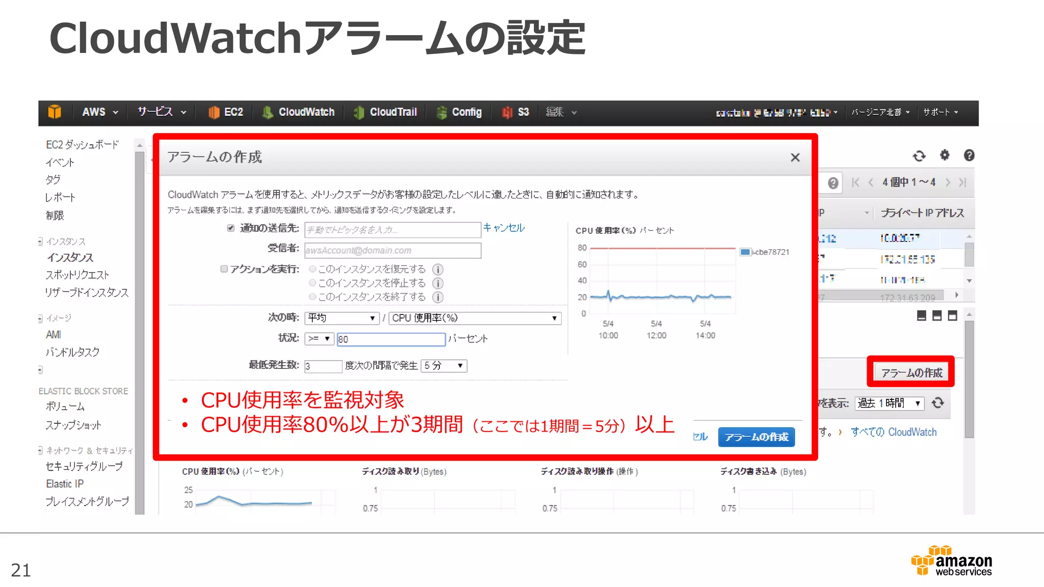Go to first page of instances
1044x587 pixels.
pos(856,182)
